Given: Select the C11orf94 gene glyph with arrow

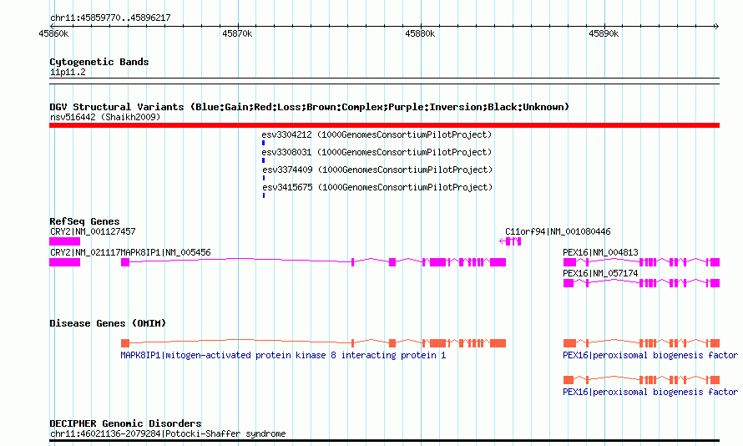Looking at the screenshot, I should coord(510,241).
